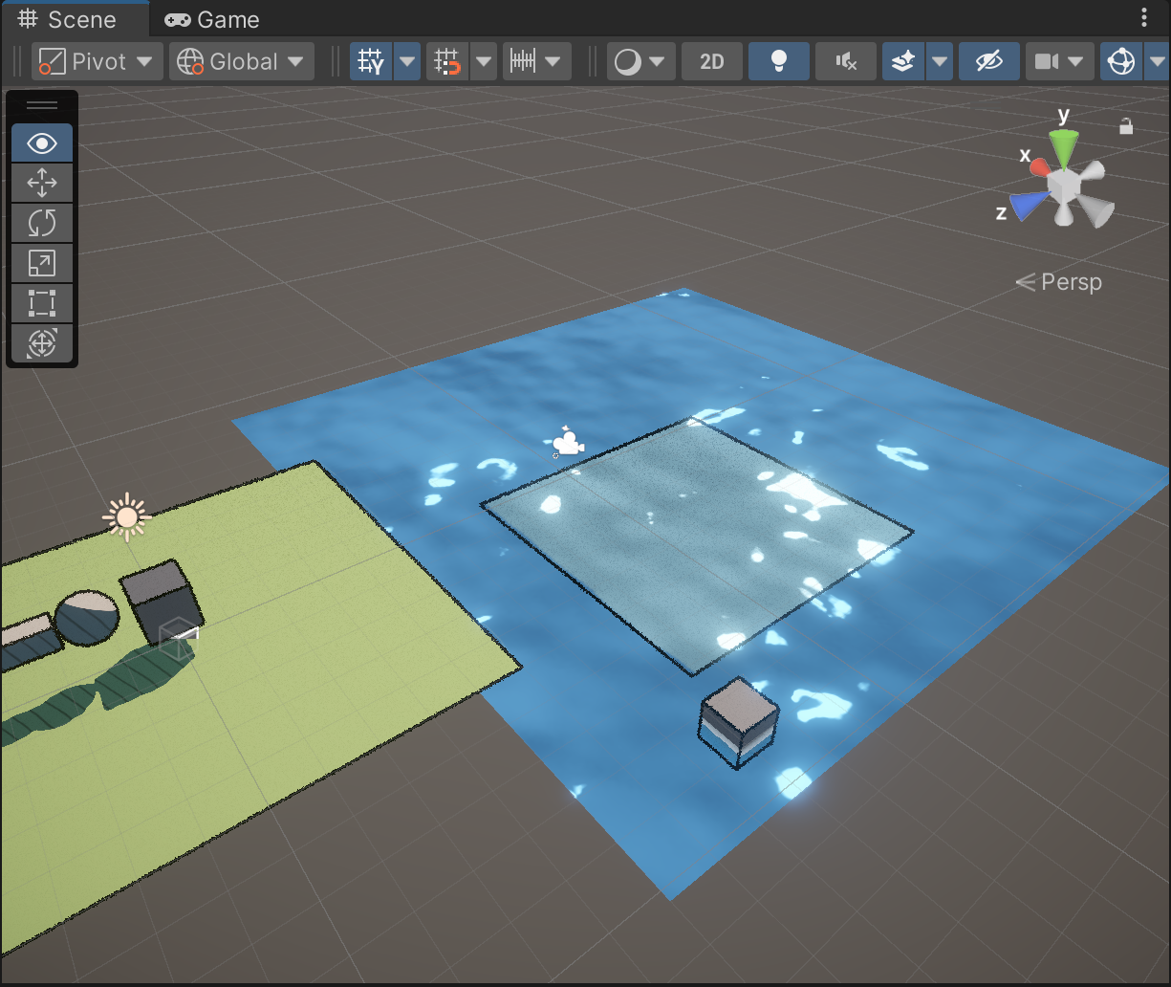The width and height of the screenshot is (1171, 987).
Task: Open the Scene view three-dot options menu
Action: pyautogui.click(x=1144, y=18)
